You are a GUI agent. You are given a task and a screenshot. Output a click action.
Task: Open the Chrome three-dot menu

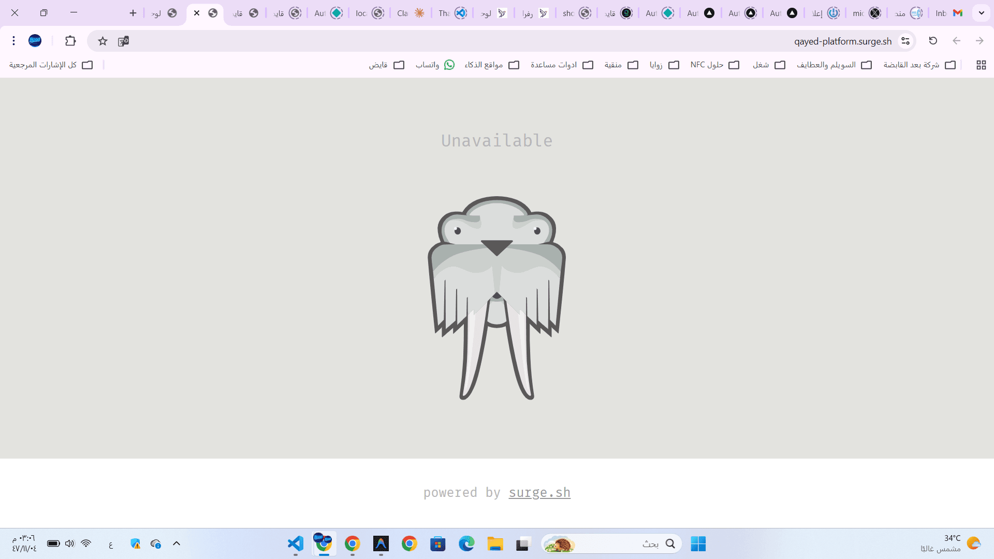click(14, 41)
